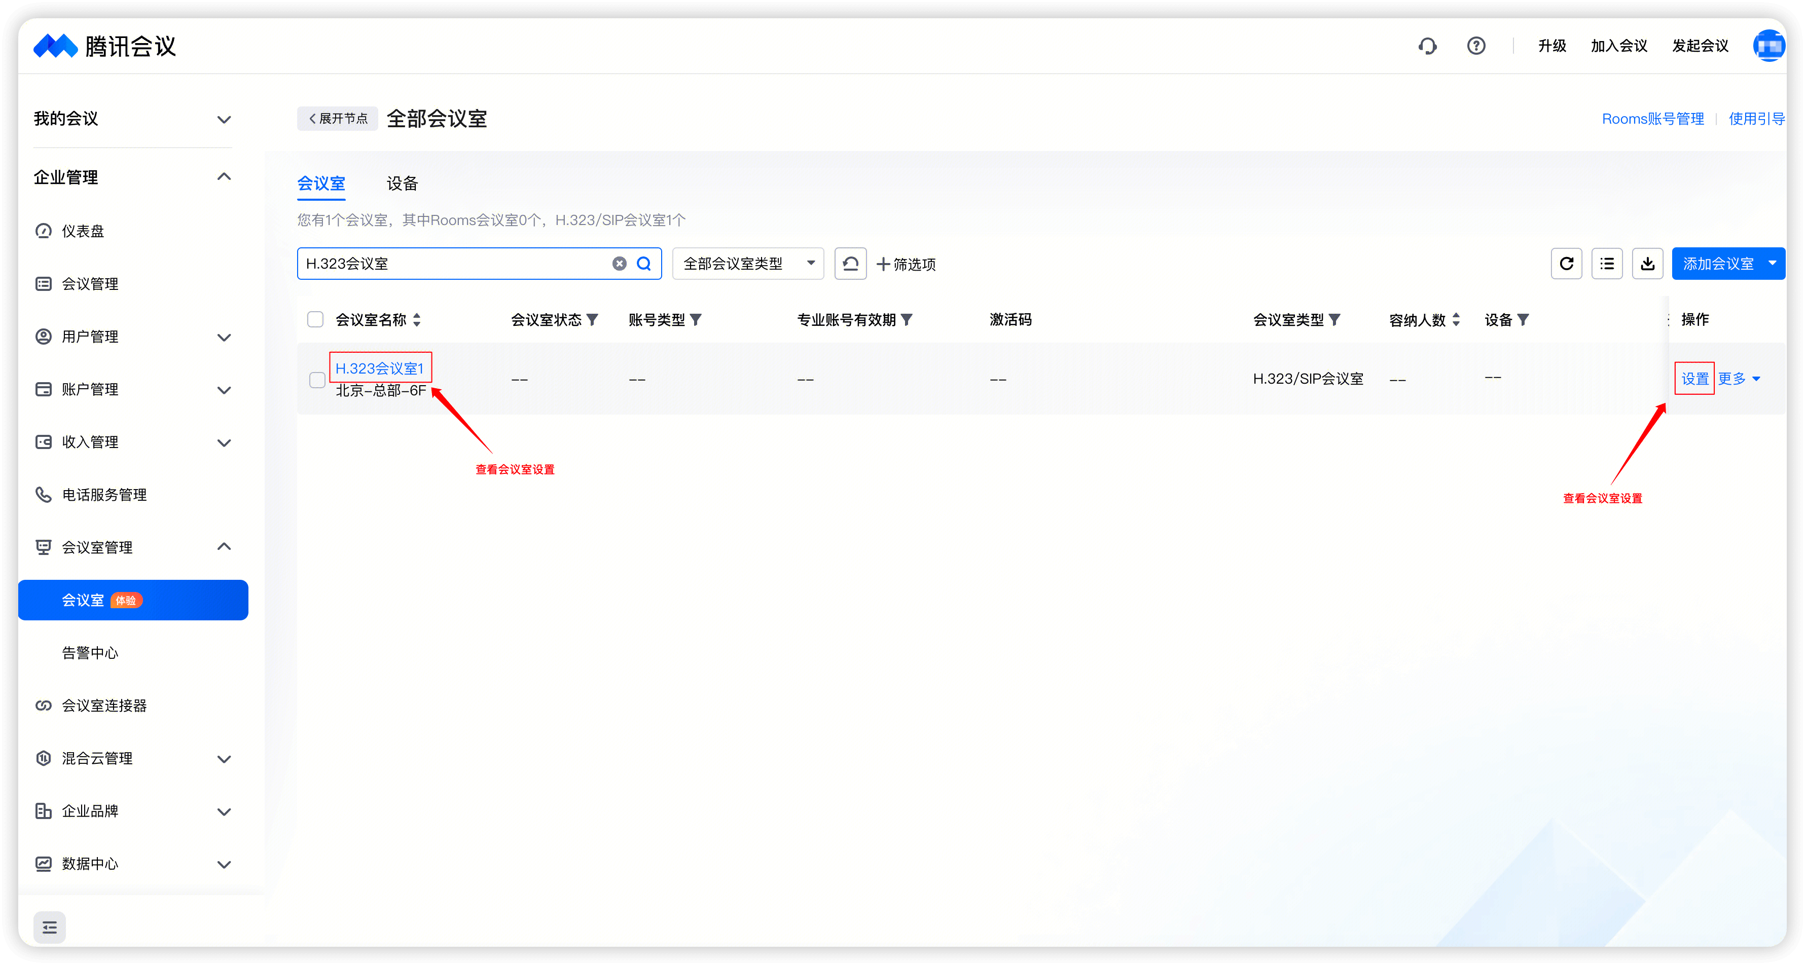Expand 用户管理 submenu

pos(224,337)
